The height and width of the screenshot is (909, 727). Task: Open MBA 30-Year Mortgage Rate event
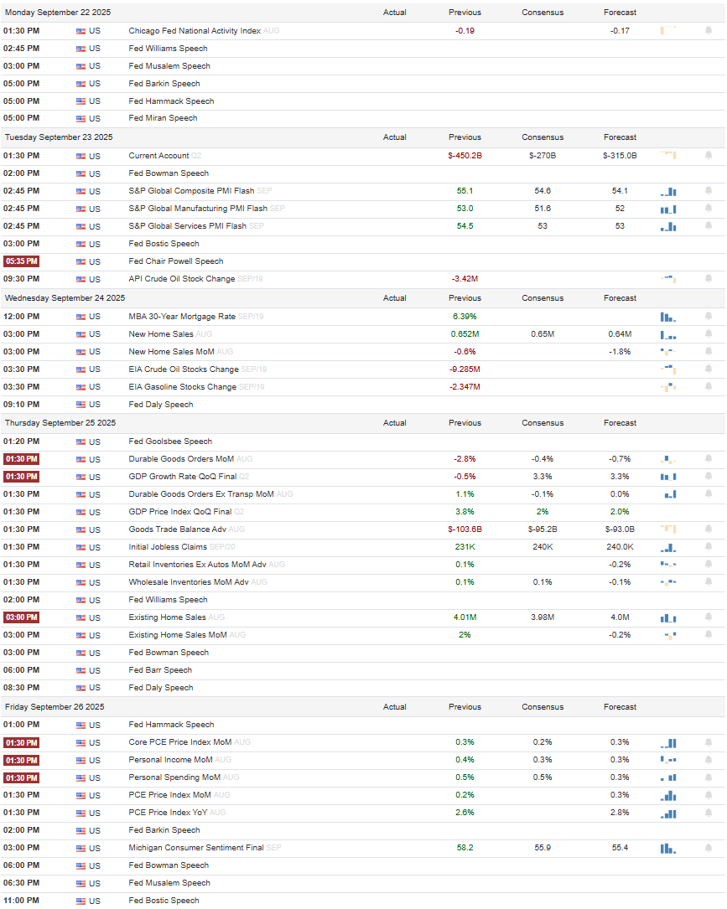(182, 317)
